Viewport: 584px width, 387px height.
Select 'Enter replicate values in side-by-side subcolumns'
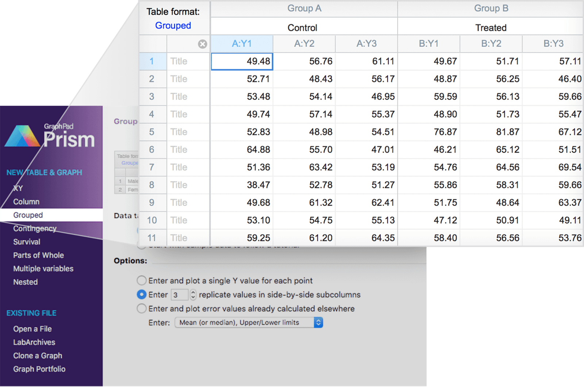click(x=142, y=295)
